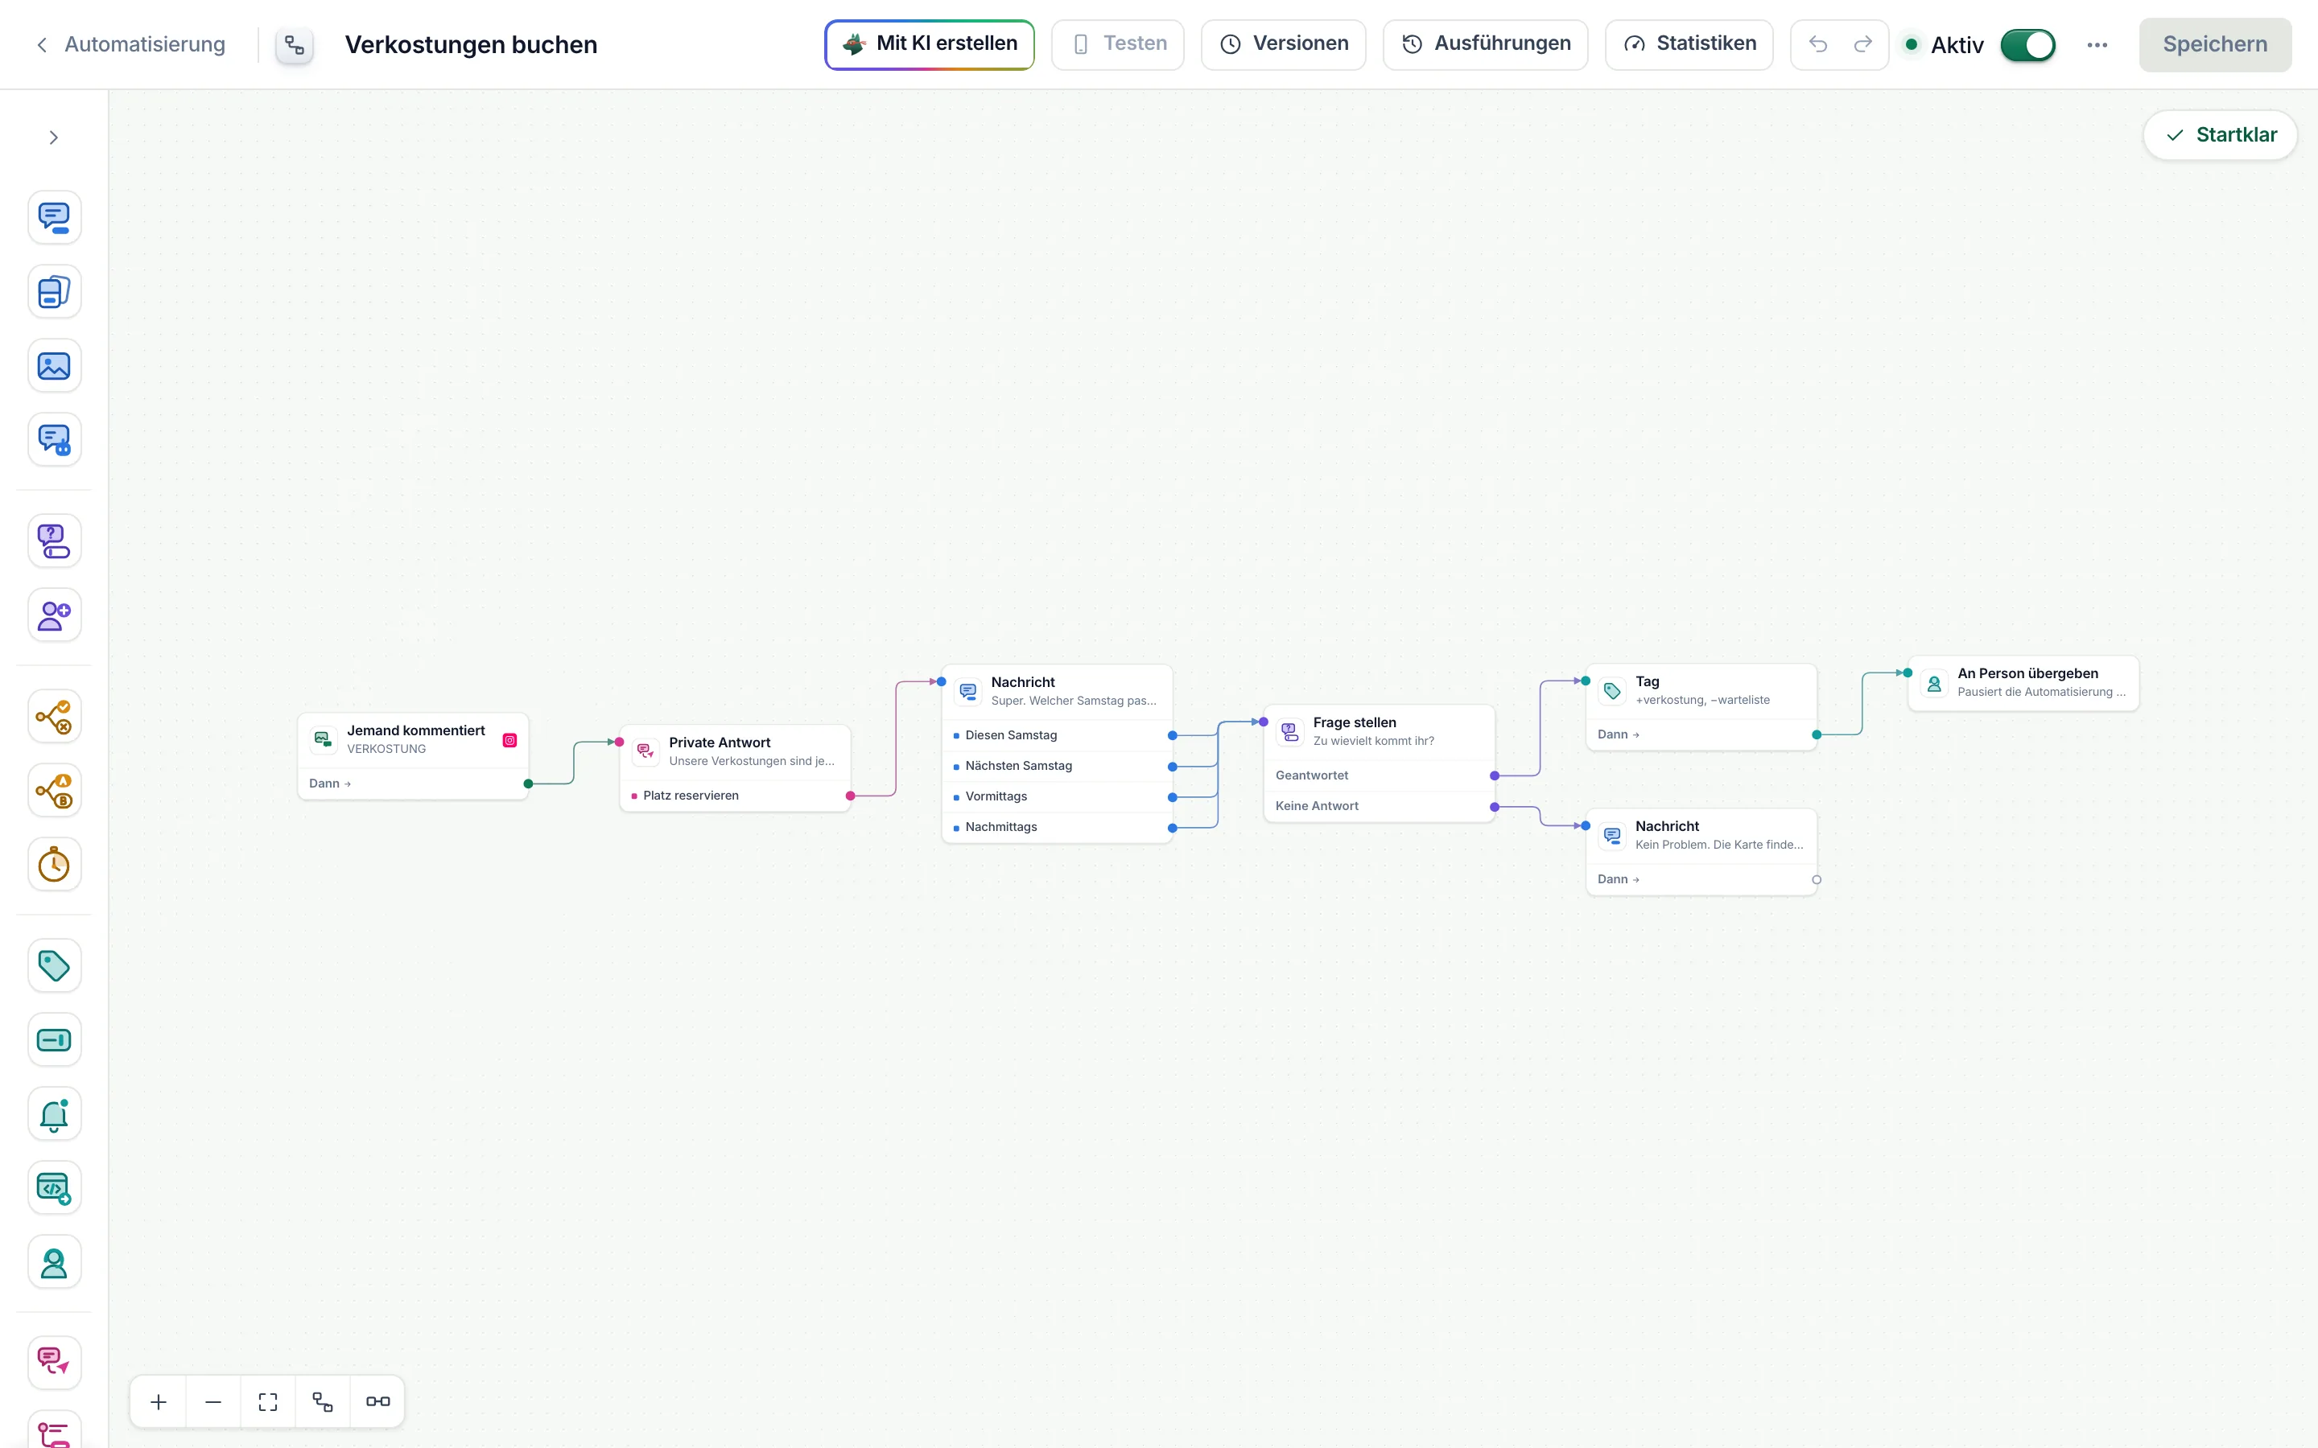The image size is (2318, 1448).
Task: Add a message block from sidebar
Action: [54, 217]
